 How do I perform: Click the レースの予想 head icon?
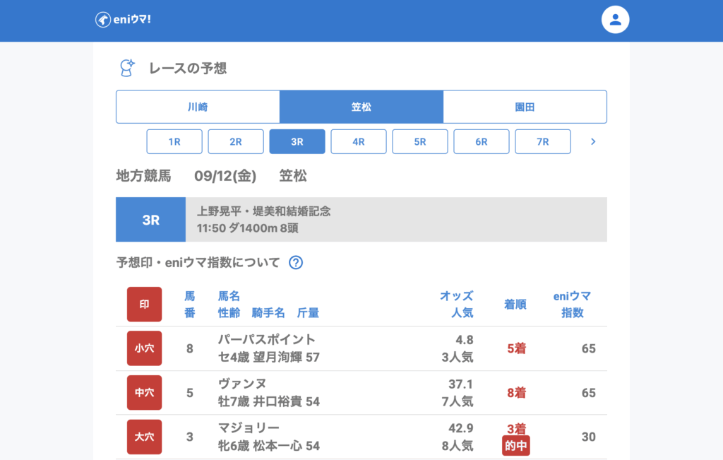127,68
